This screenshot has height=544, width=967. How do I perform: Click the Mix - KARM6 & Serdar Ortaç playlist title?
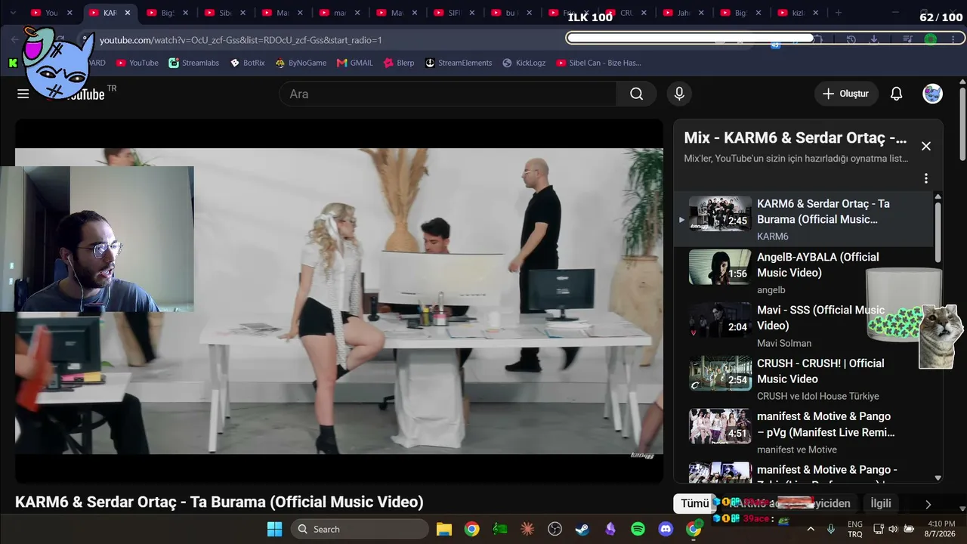coord(795,138)
